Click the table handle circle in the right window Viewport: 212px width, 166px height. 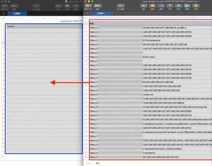pos(86,18)
